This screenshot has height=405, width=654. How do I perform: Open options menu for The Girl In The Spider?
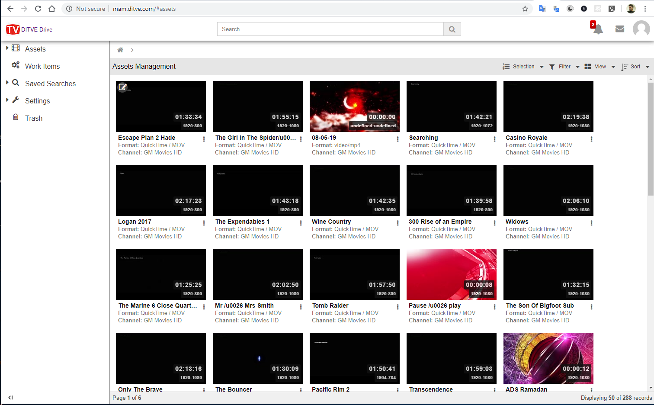pyautogui.click(x=301, y=139)
